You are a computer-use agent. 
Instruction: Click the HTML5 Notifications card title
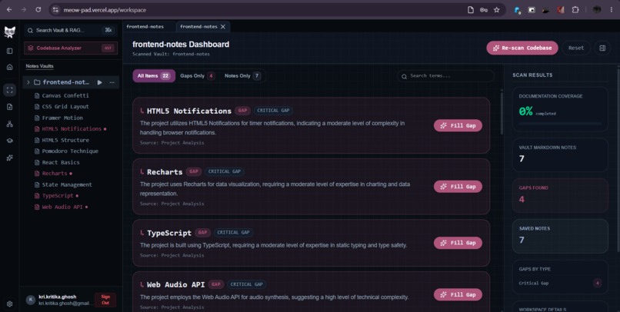(x=189, y=111)
